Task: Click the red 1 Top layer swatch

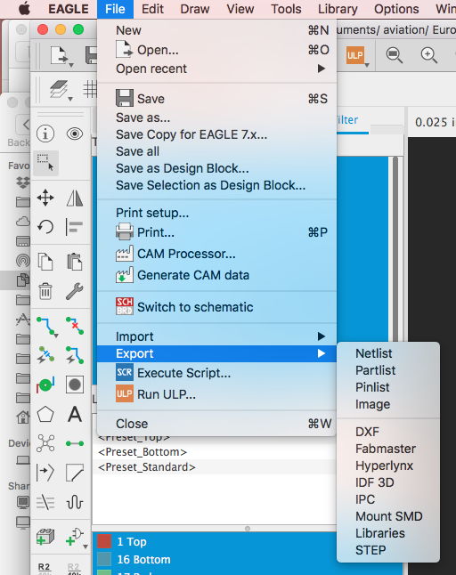Action: pos(104,542)
